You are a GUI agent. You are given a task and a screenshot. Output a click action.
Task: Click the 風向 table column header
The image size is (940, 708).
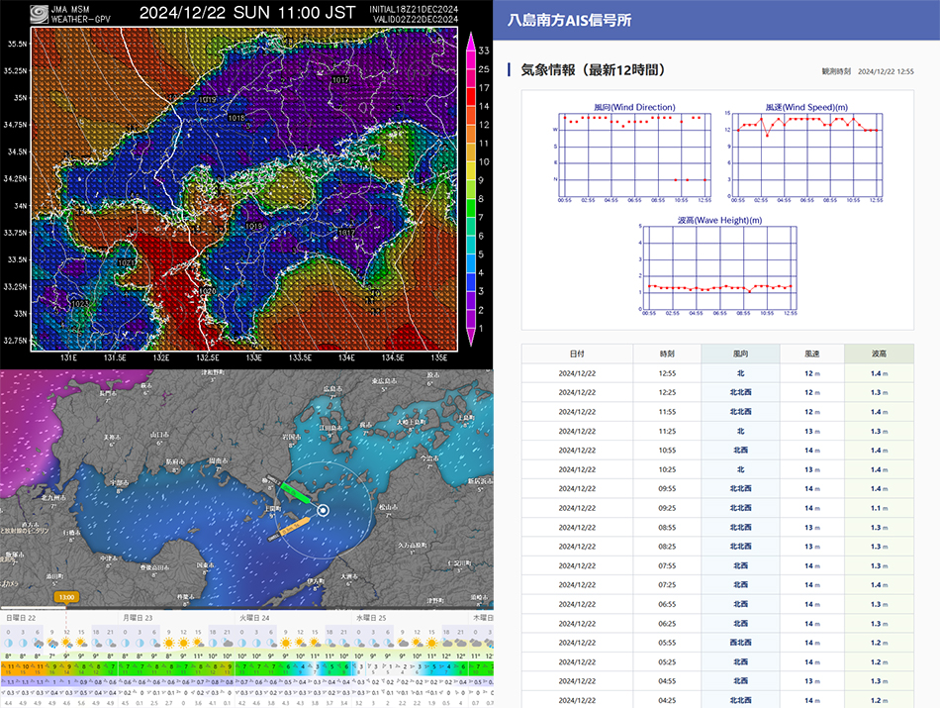tap(740, 354)
